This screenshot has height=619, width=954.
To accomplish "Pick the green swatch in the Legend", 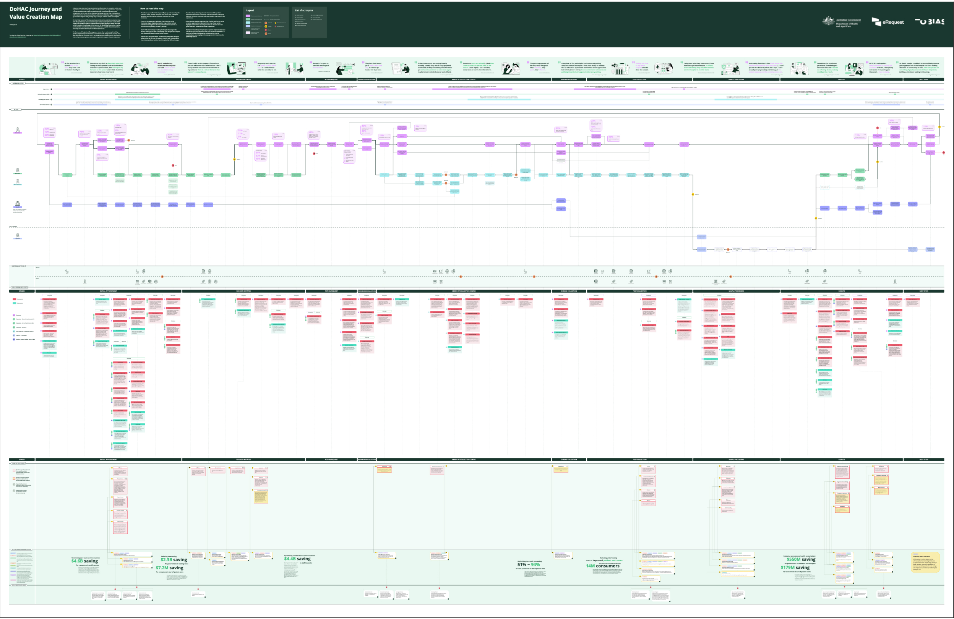I will pos(248,19).
